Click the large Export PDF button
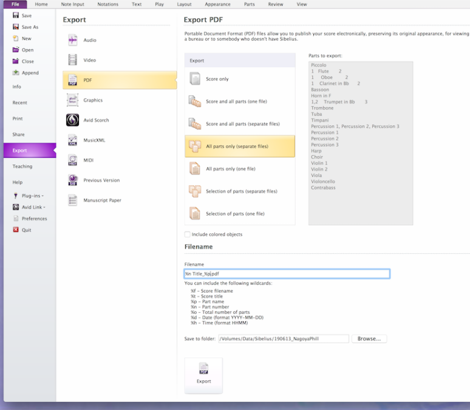This screenshot has height=410, width=470. pos(203,375)
